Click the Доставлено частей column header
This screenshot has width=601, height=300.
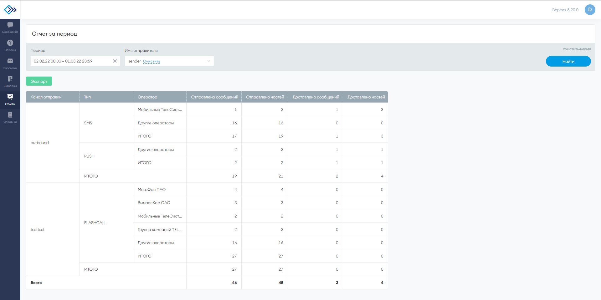pyautogui.click(x=366, y=97)
